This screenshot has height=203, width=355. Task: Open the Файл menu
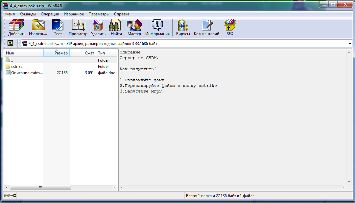[x=10, y=14]
